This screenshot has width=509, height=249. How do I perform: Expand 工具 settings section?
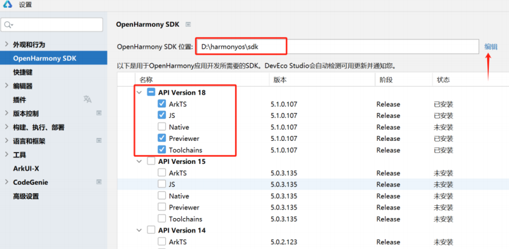click(x=7, y=154)
